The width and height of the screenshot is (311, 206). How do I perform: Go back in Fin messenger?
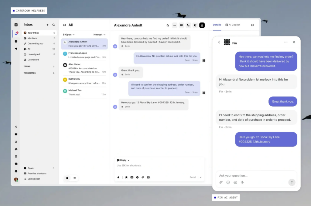click(219, 42)
